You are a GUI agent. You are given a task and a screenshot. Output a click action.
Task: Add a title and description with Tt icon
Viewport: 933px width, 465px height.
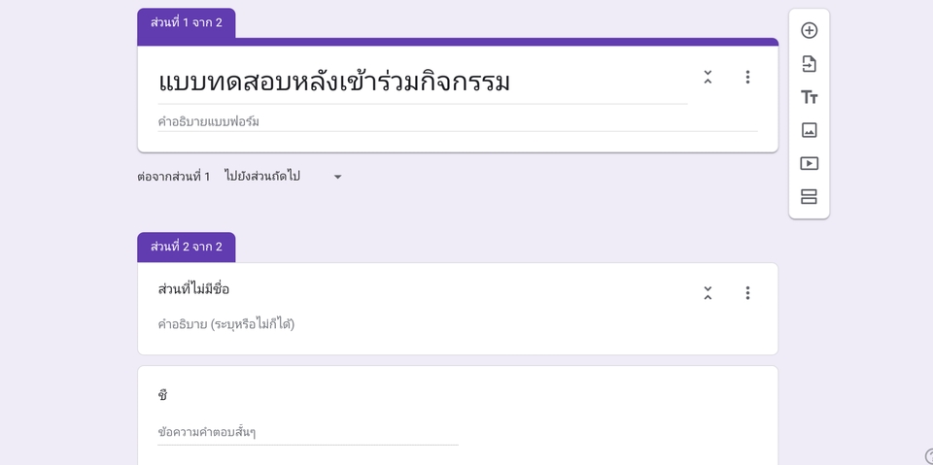(809, 97)
